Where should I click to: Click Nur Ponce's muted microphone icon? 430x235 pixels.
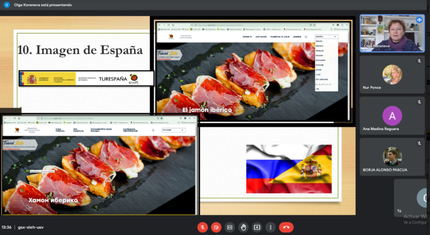pyautogui.click(x=419, y=61)
